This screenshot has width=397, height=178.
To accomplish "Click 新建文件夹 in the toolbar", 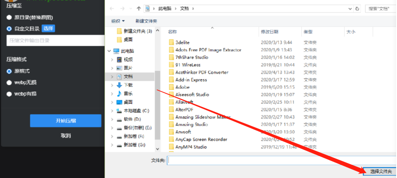I will pos(146,21).
